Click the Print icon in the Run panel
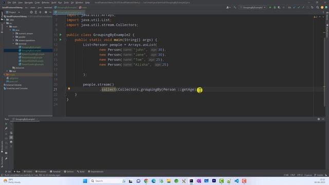The width and height of the screenshot is (329, 185). tap(11, 142)
